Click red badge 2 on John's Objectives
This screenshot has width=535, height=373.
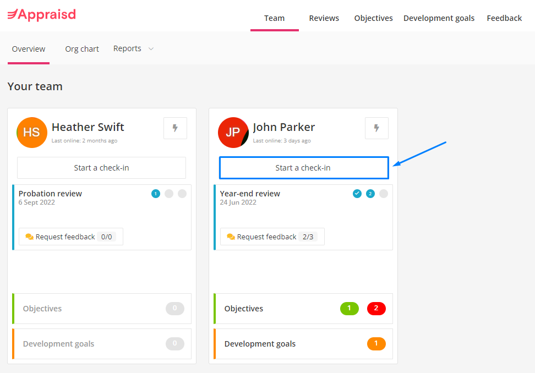click(376, 308)
